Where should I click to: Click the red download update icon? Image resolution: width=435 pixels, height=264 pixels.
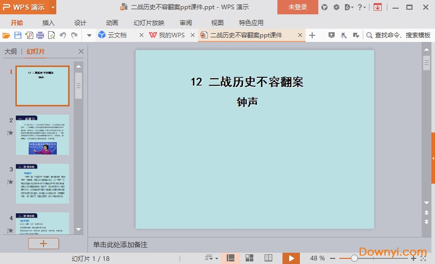[x=377, y=7]
